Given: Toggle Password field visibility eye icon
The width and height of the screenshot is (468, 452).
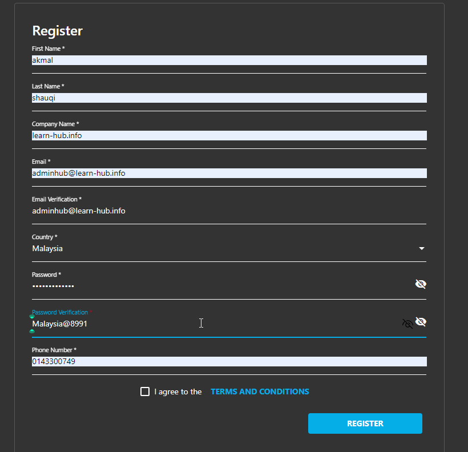Looking at the screenshot, I should (421, 284).
